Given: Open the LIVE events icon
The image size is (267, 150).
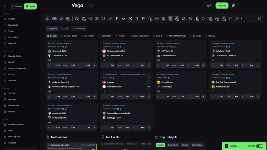Looking at the screenshot, I should (54, 19).
